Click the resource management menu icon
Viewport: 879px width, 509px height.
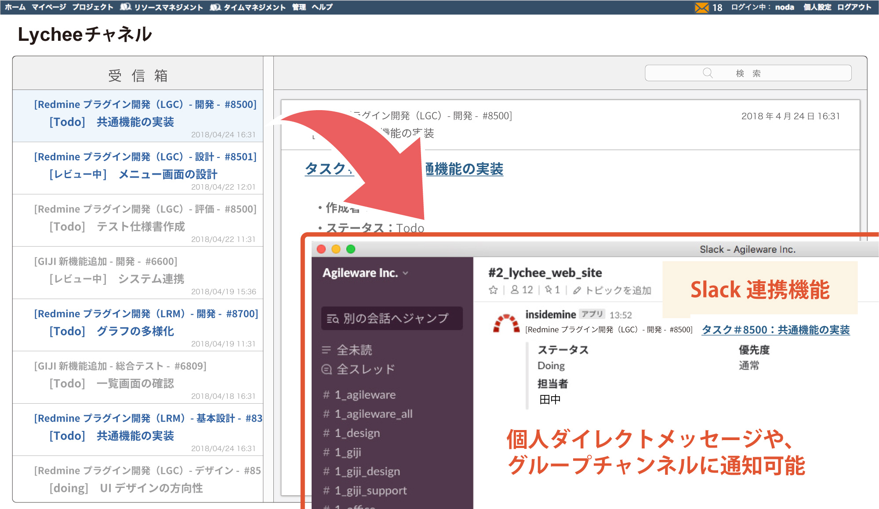[126, 7]
